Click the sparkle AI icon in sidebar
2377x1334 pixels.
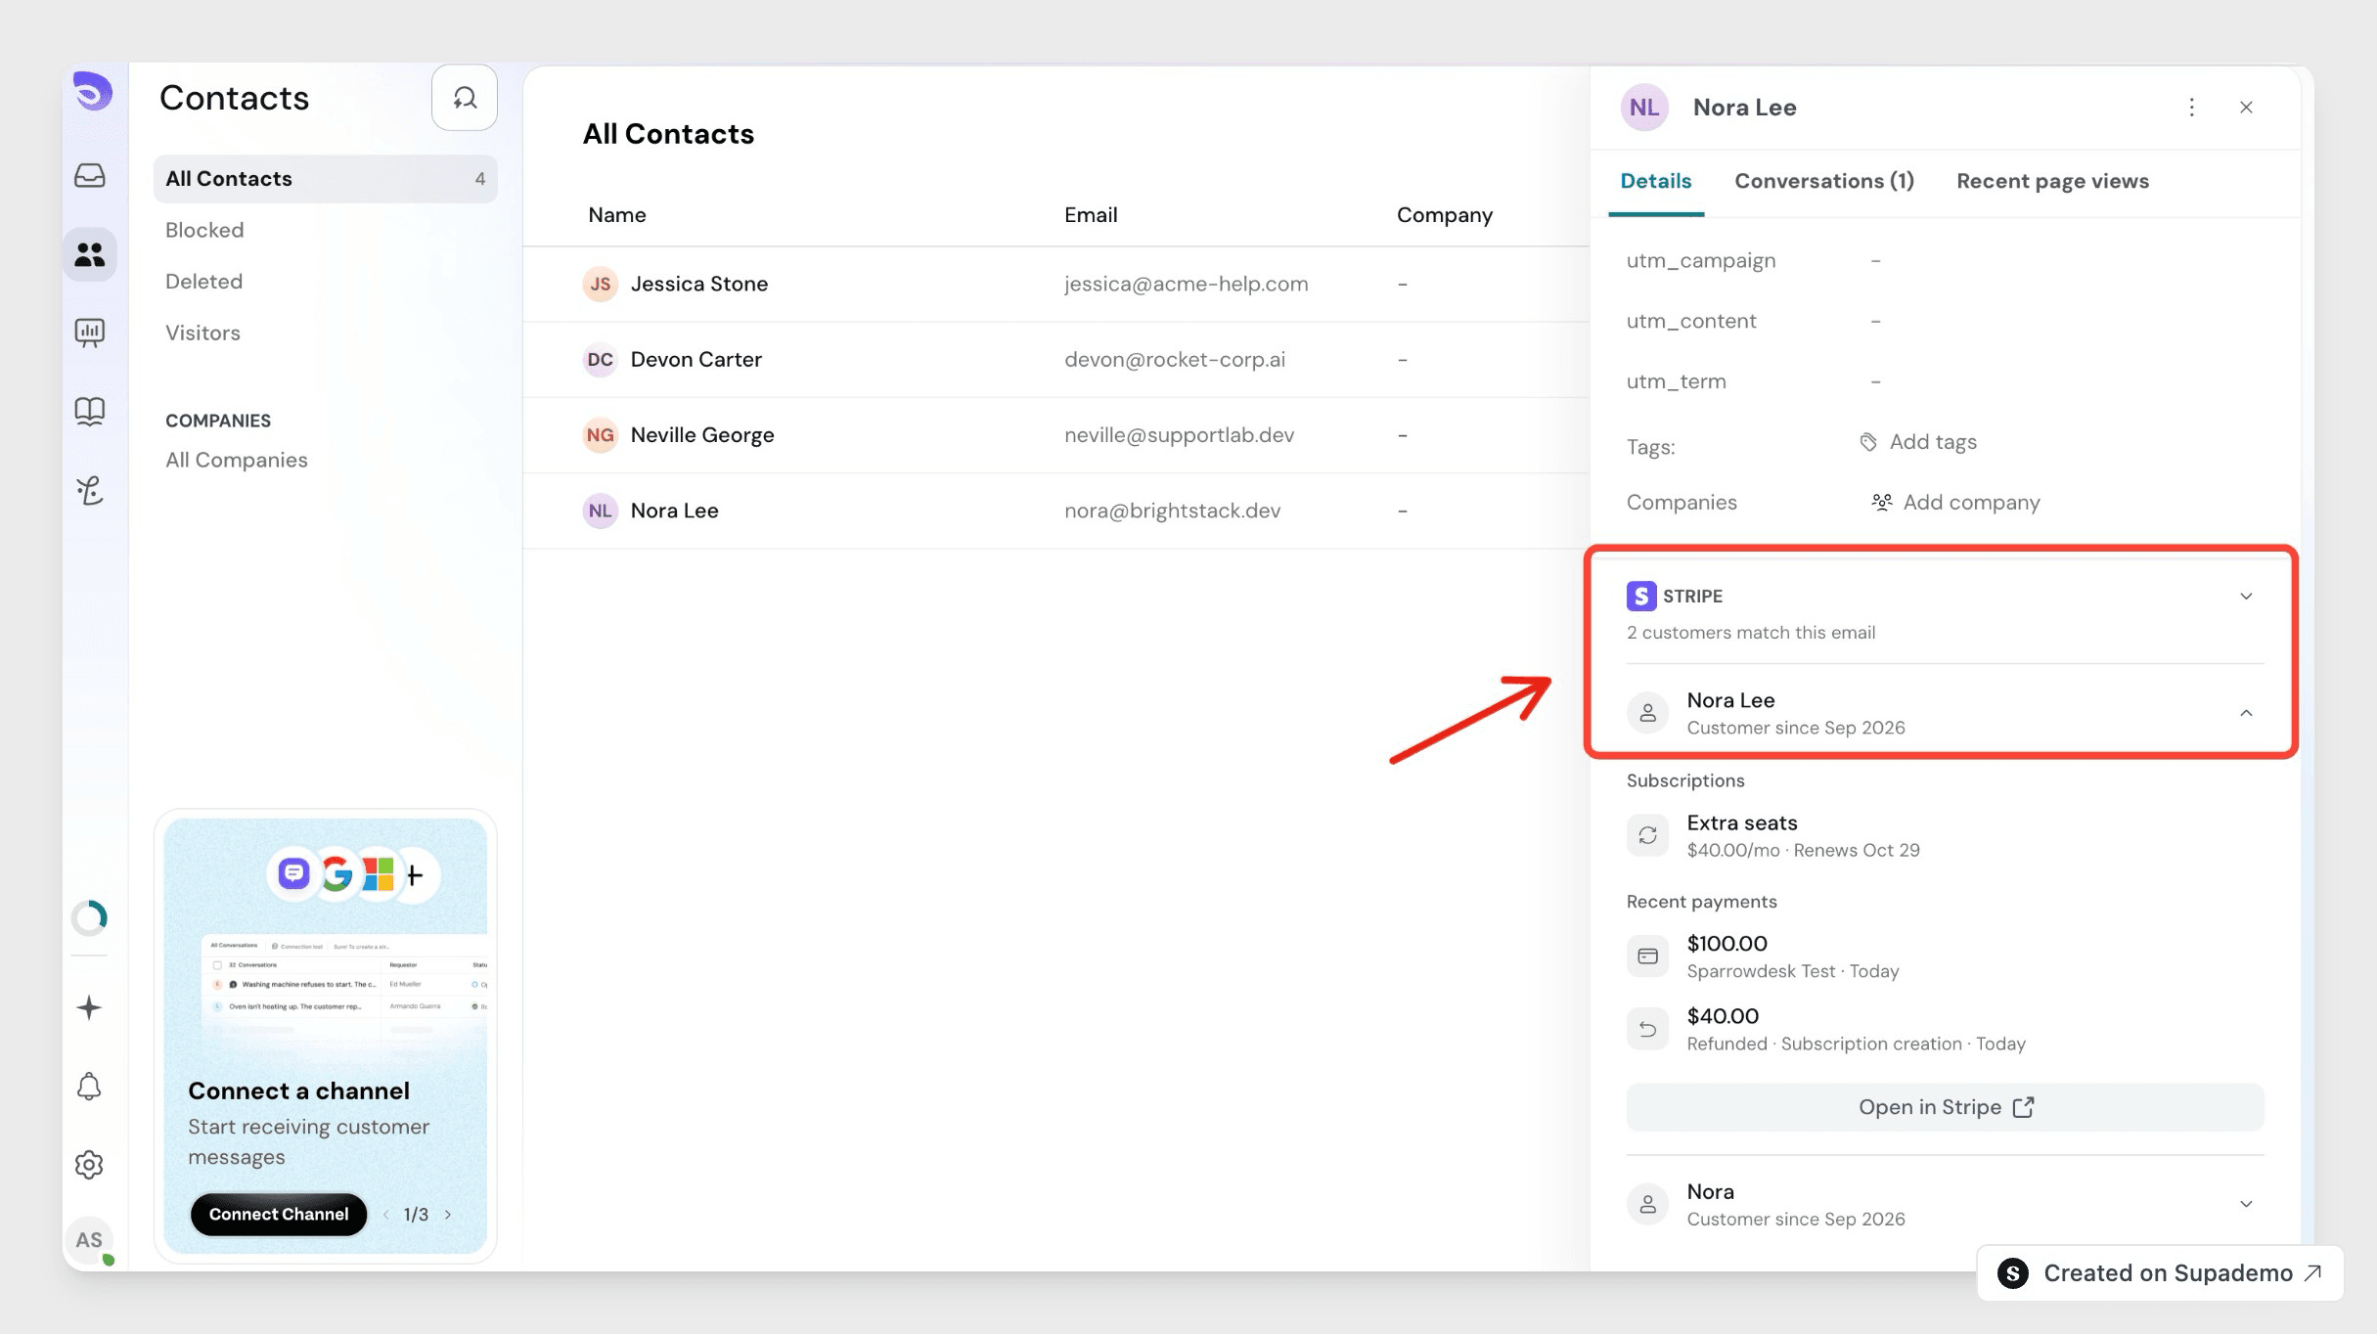[89, 1007]
